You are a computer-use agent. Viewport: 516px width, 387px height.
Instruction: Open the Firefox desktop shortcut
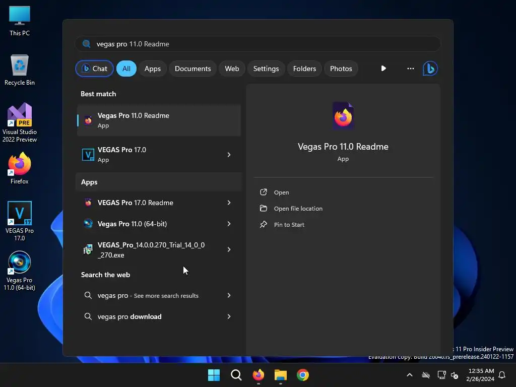click(x=20, y=168)
